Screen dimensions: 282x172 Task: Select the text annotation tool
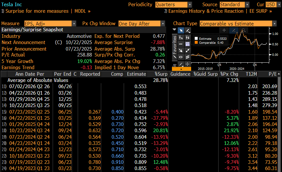[x=188, y=44]
